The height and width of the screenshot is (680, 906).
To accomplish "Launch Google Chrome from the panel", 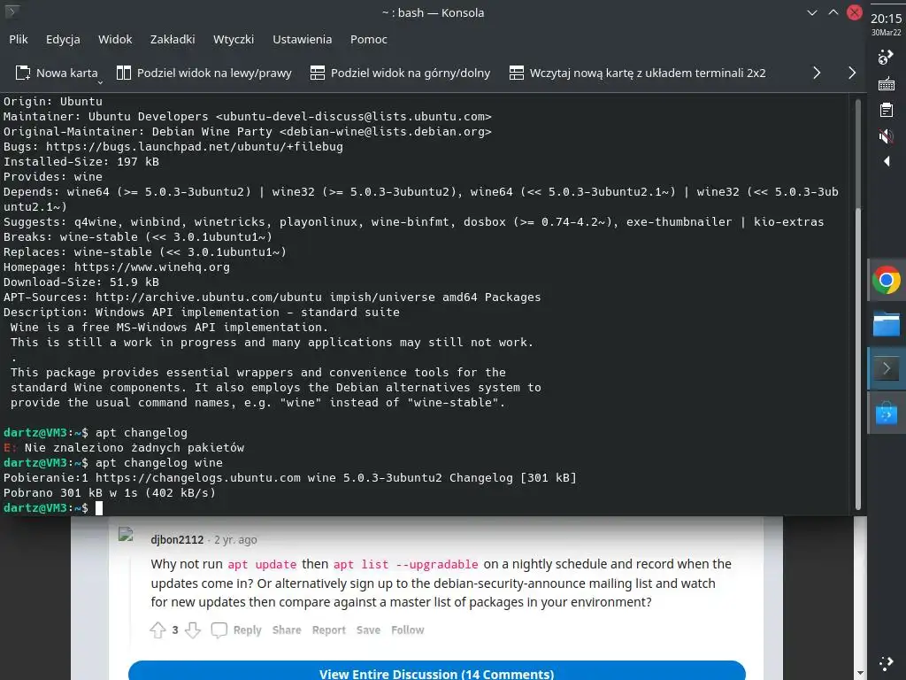I will [886, 281].
